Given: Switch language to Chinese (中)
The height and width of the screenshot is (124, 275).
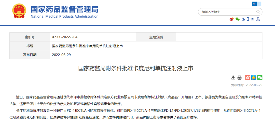Looking at the screenshot, I should (x=254, y=4).
